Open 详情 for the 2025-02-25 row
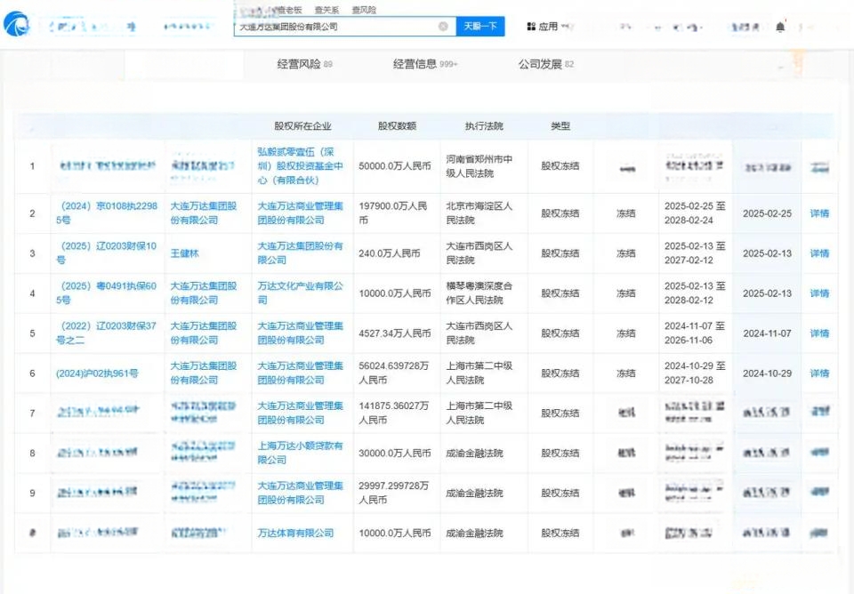The height and width of the screenshot is (594, 854). point(819,213)
